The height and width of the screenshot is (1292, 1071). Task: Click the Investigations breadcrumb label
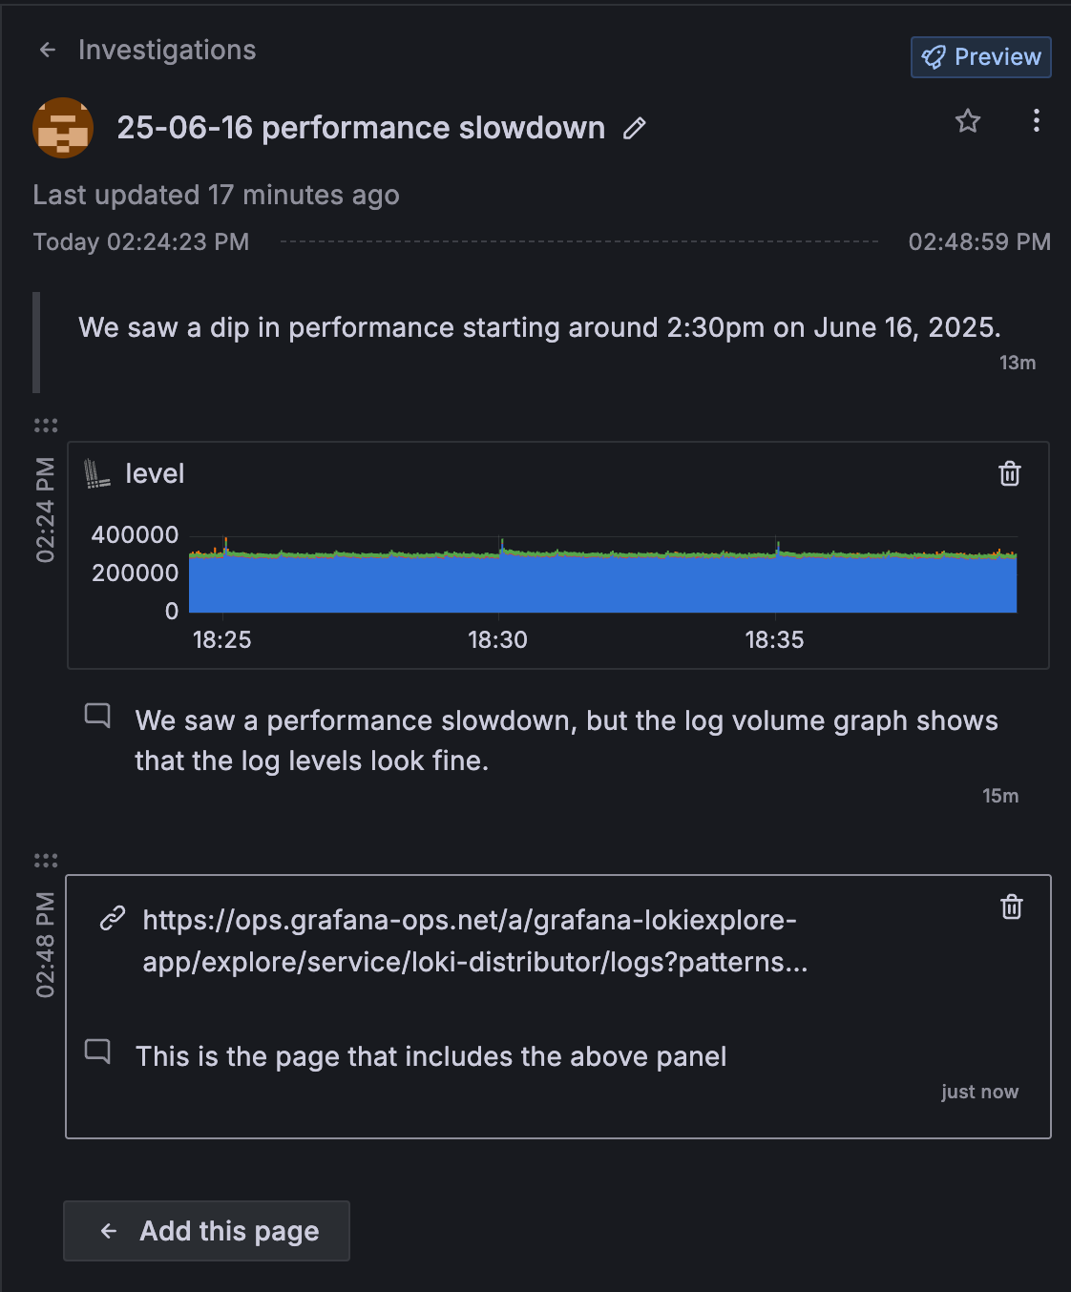pyautogui.click(x=167, y=50)
